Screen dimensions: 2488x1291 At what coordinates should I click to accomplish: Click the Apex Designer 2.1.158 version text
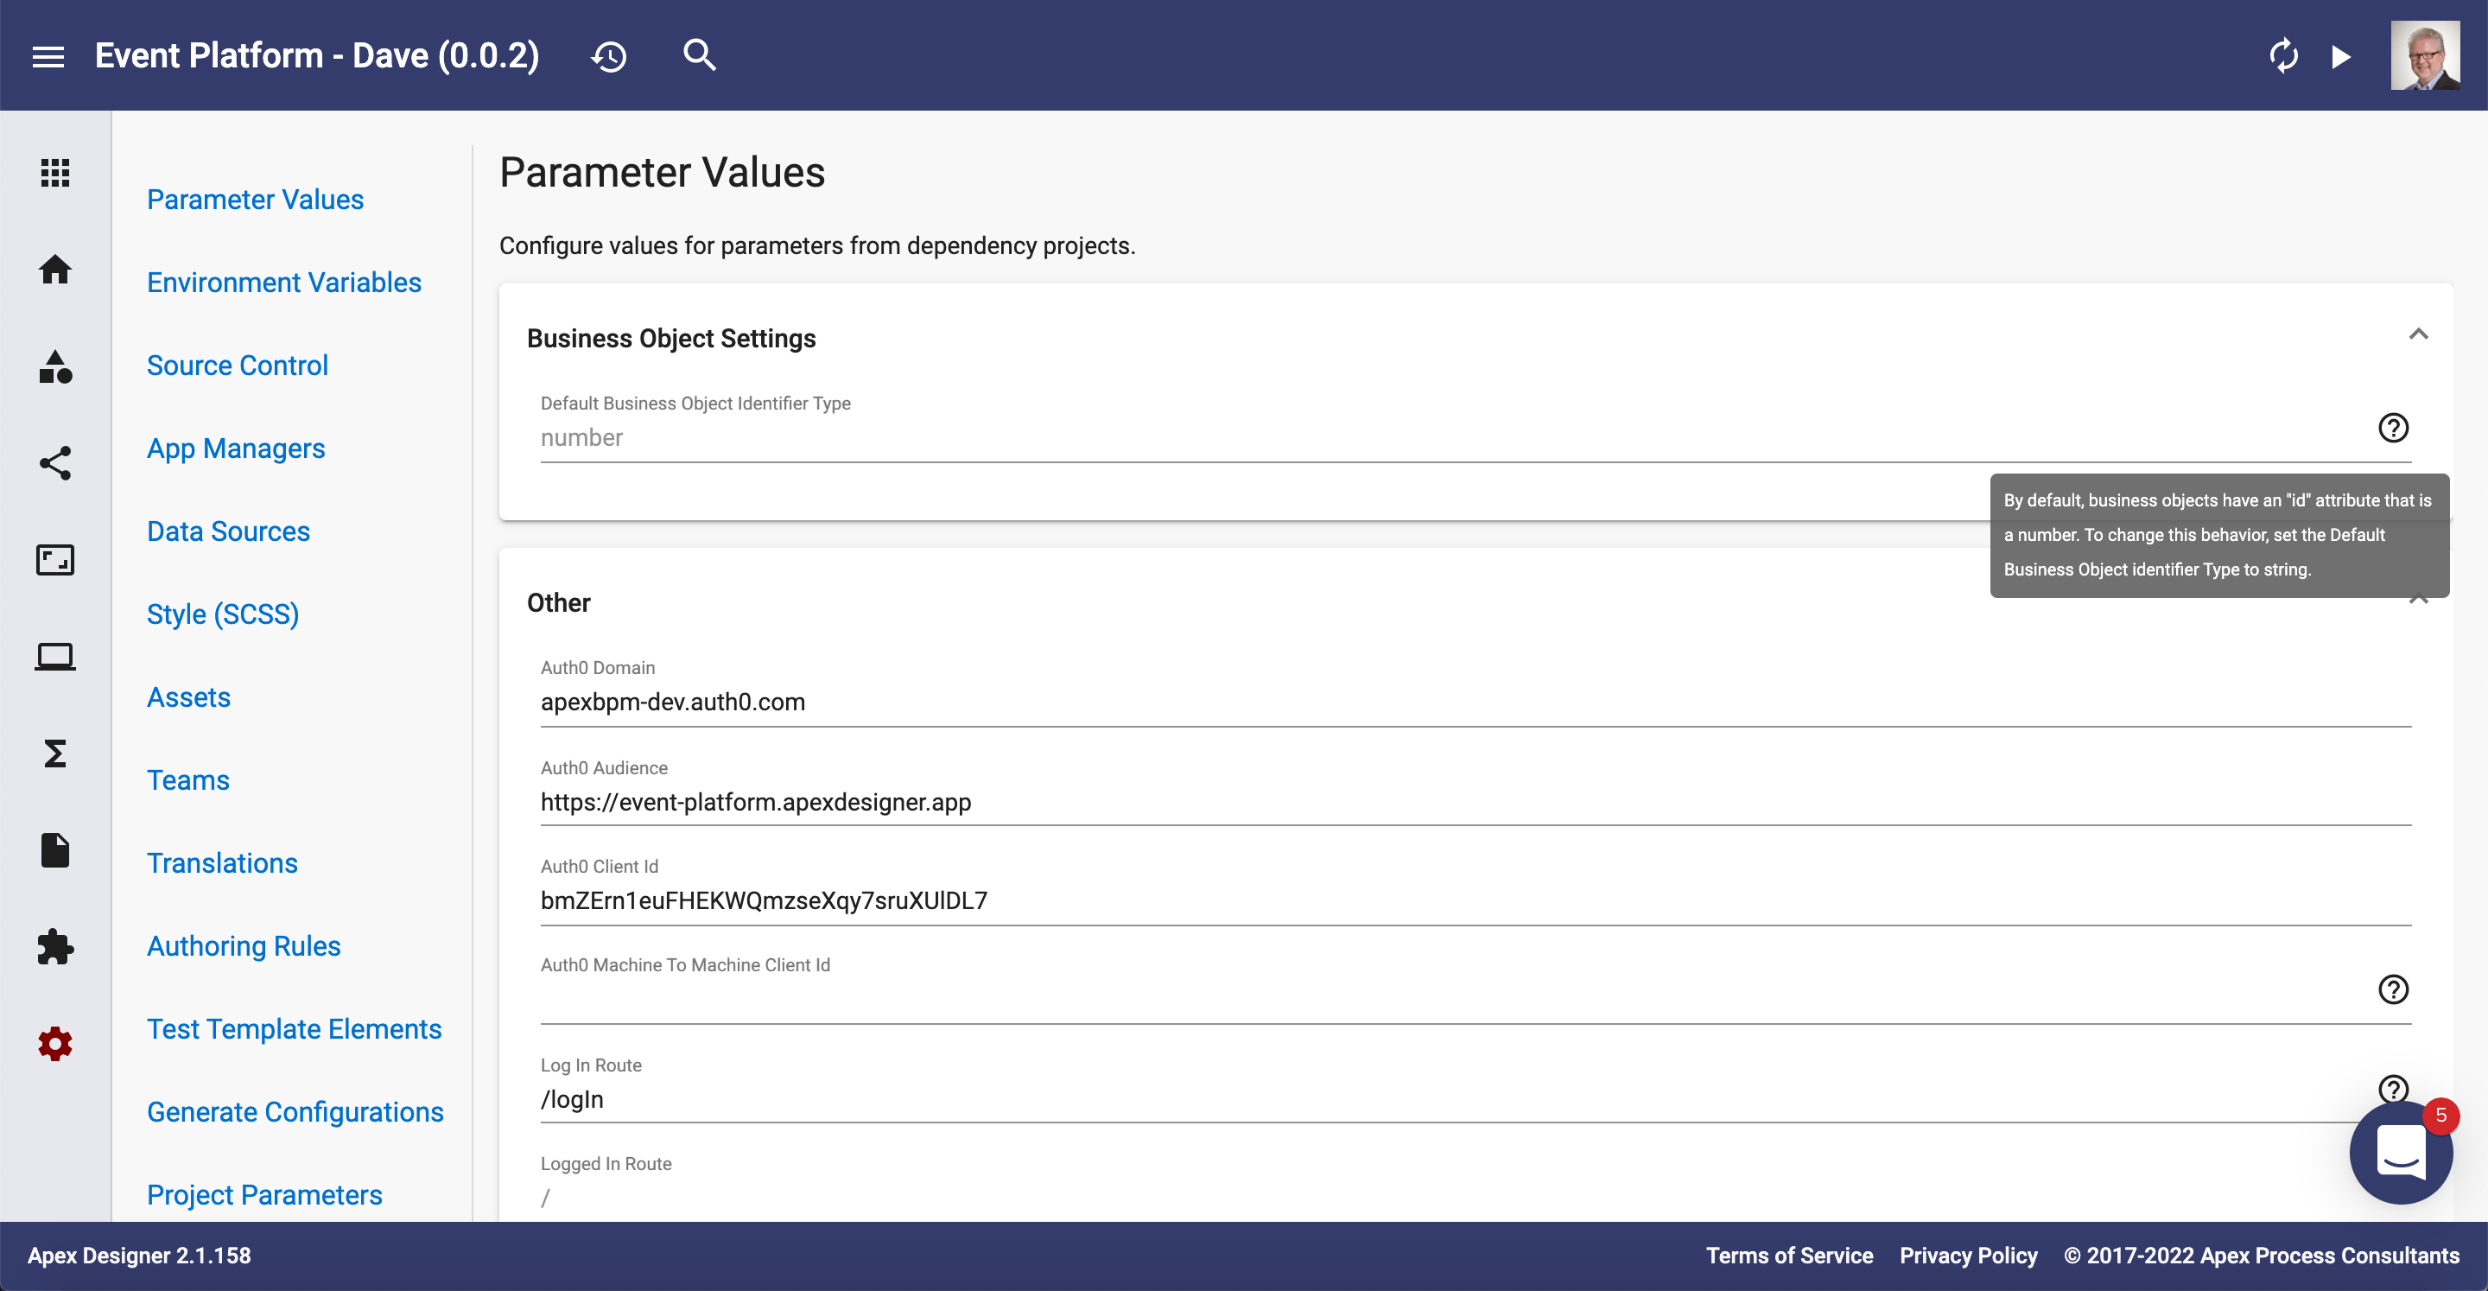pyautogui.click(x=139, y=1256)
